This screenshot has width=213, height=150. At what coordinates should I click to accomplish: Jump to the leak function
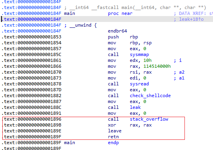point(135,107)
